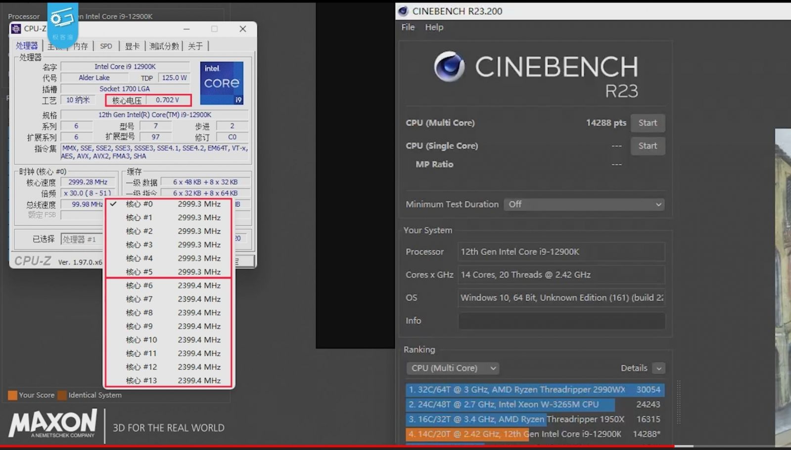Switch to the 内存 tab in CPU-Z
791x450 pixels.
pos(80,46)
